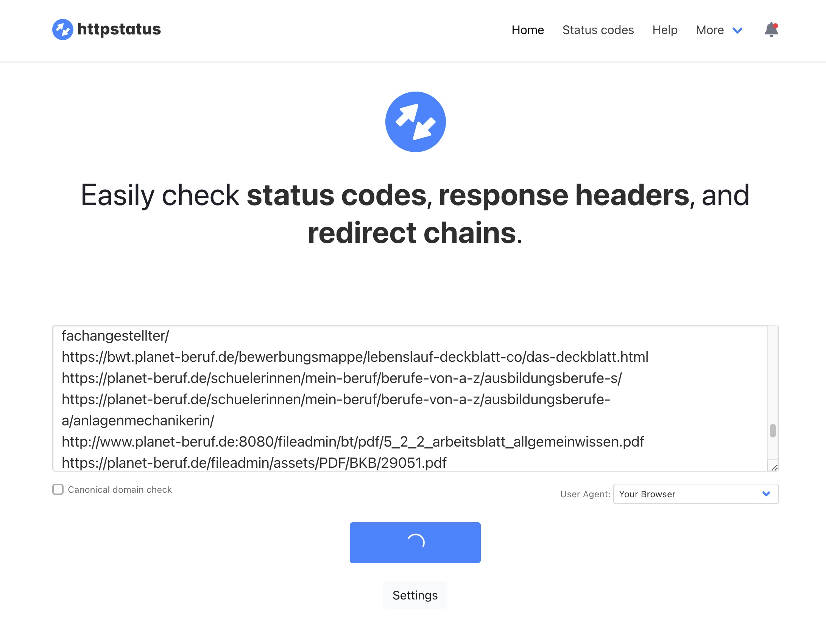Open the notifications bell
This screenshot has width=826, height=629.
pos(771,30)
